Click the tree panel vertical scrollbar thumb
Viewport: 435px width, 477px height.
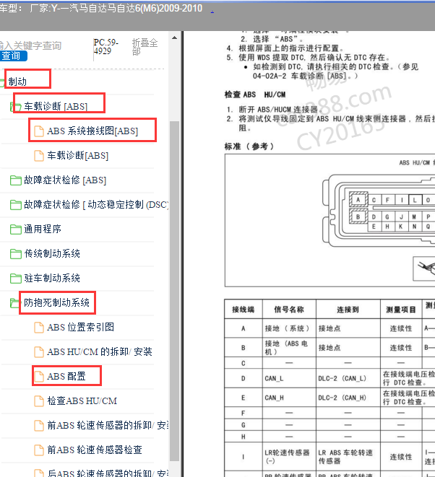(x=175, y=291)
